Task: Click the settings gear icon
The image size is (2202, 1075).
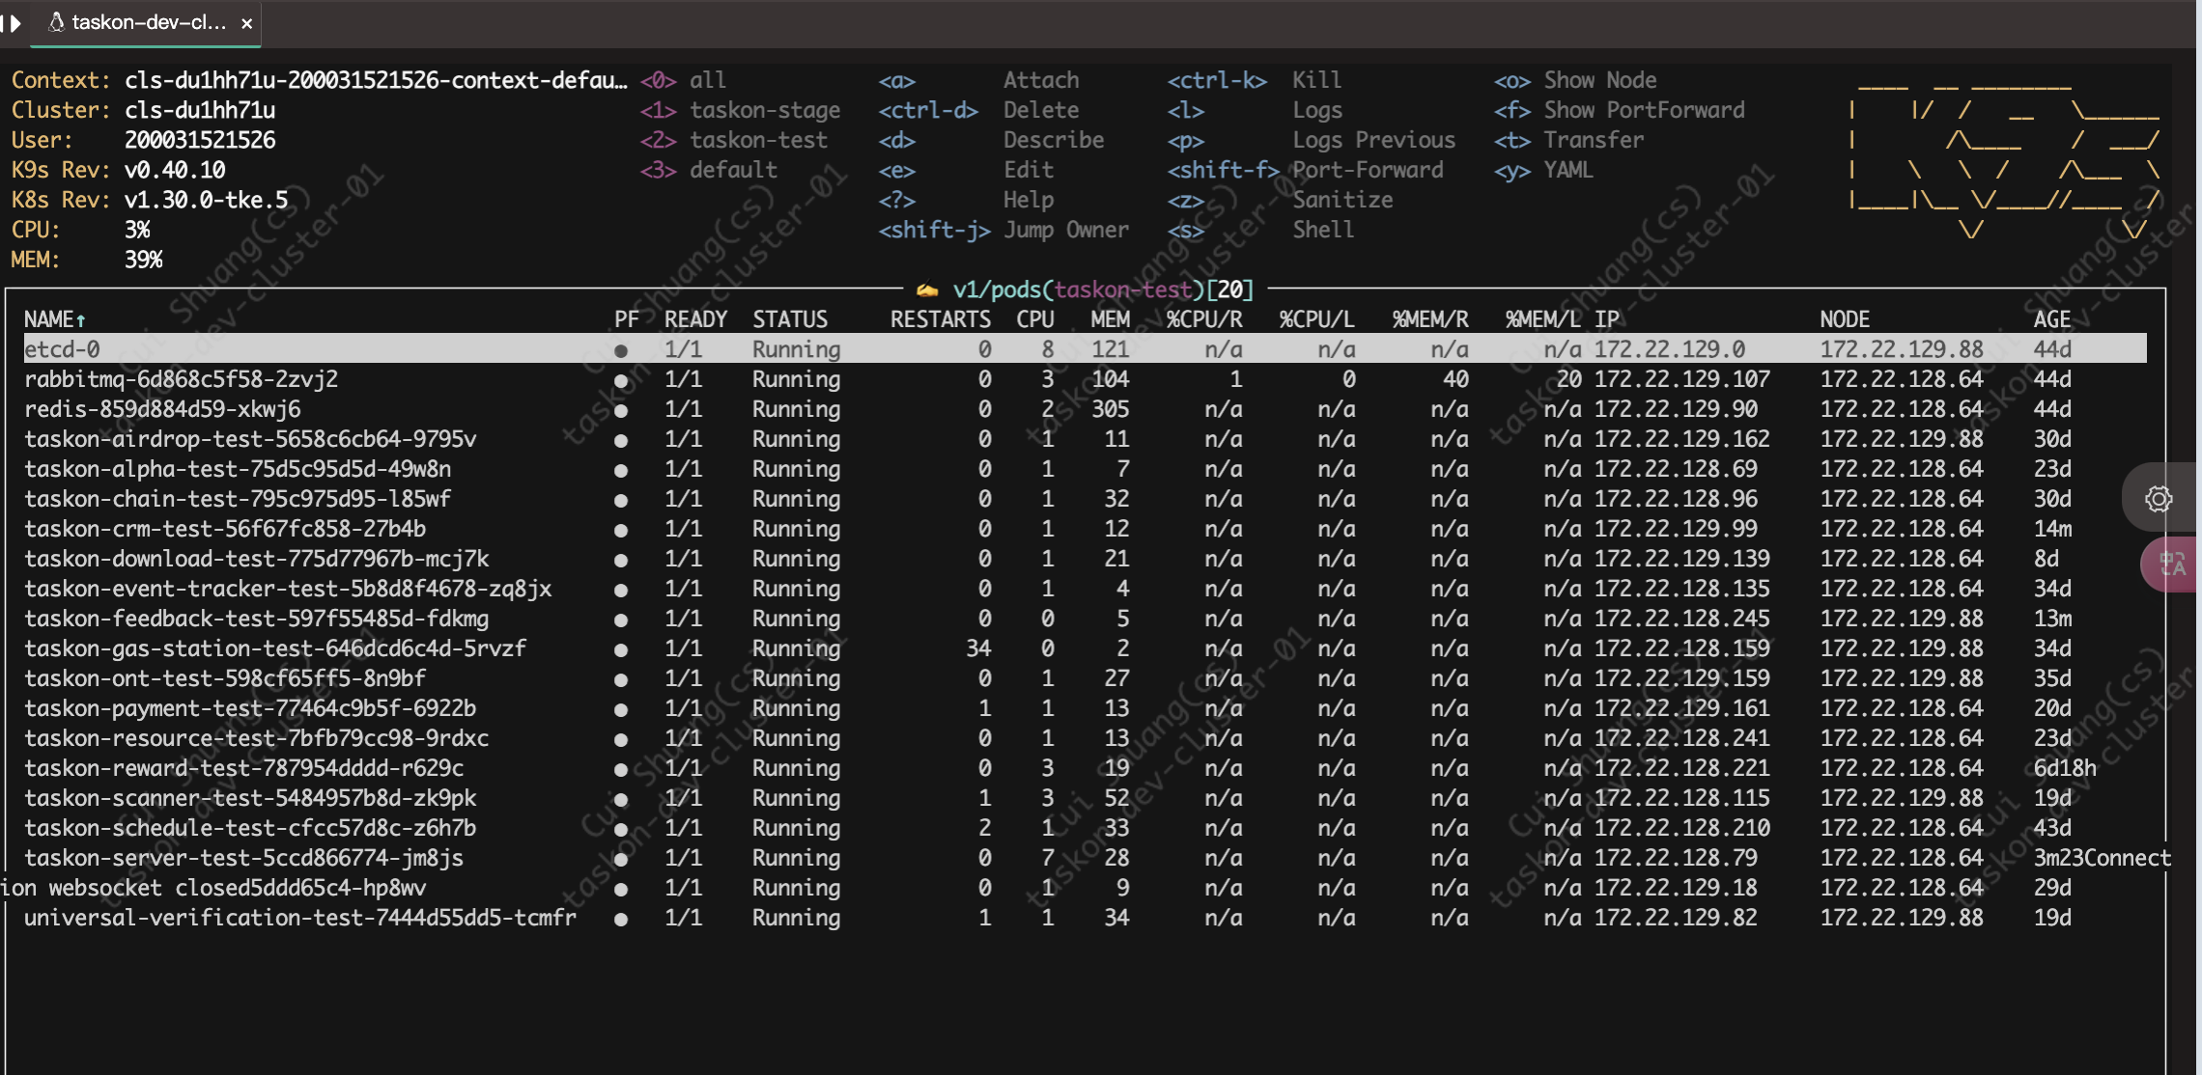Action: 2159,498
